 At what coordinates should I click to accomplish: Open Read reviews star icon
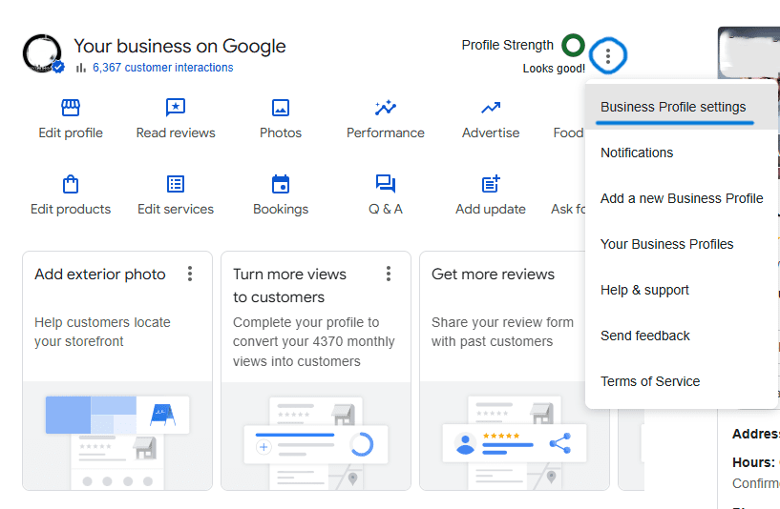pyautogui.click(x=176, y=108)
